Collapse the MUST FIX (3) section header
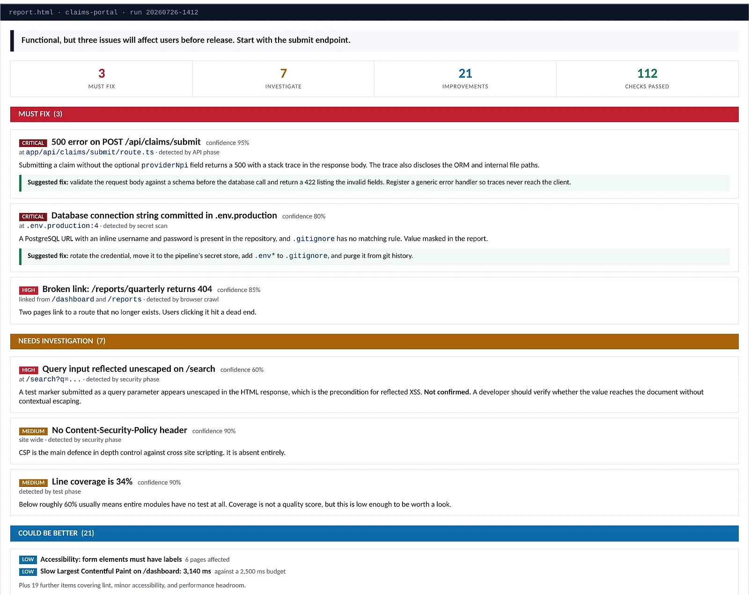749x595 pixels. coord(374,114)
